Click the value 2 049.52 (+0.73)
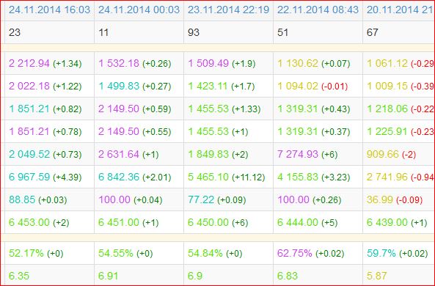The image size is (435, 286). pos(45,154)
